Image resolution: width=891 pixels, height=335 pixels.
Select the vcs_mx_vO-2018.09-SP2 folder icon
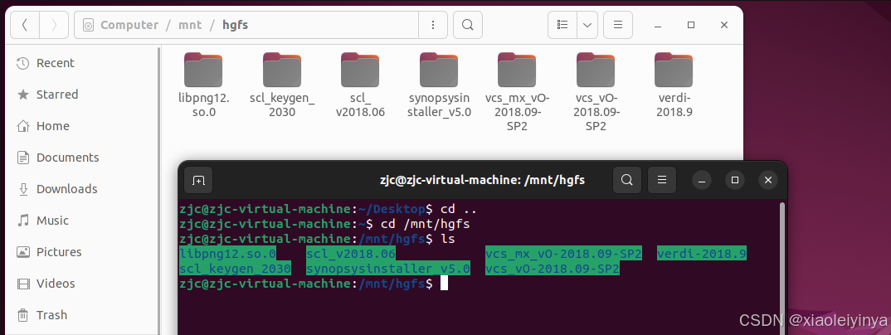tap(517, 70)
